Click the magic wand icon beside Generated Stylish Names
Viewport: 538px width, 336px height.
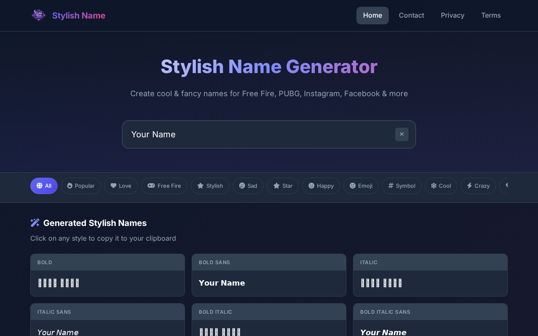click(35, 223)
